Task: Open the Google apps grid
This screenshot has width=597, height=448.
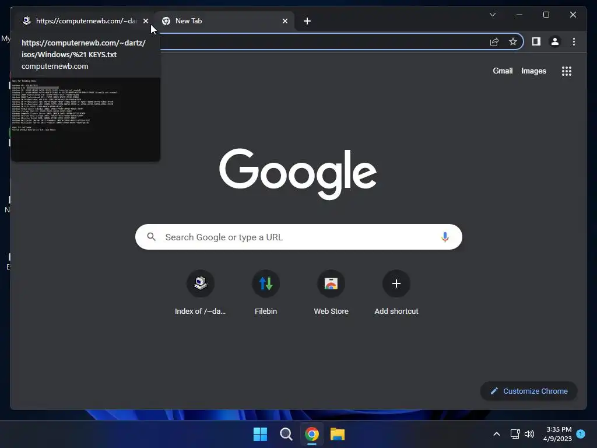Action: point(567,71)
